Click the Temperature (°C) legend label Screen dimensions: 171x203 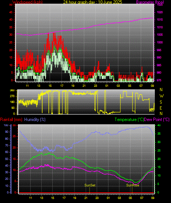[129, 120]
